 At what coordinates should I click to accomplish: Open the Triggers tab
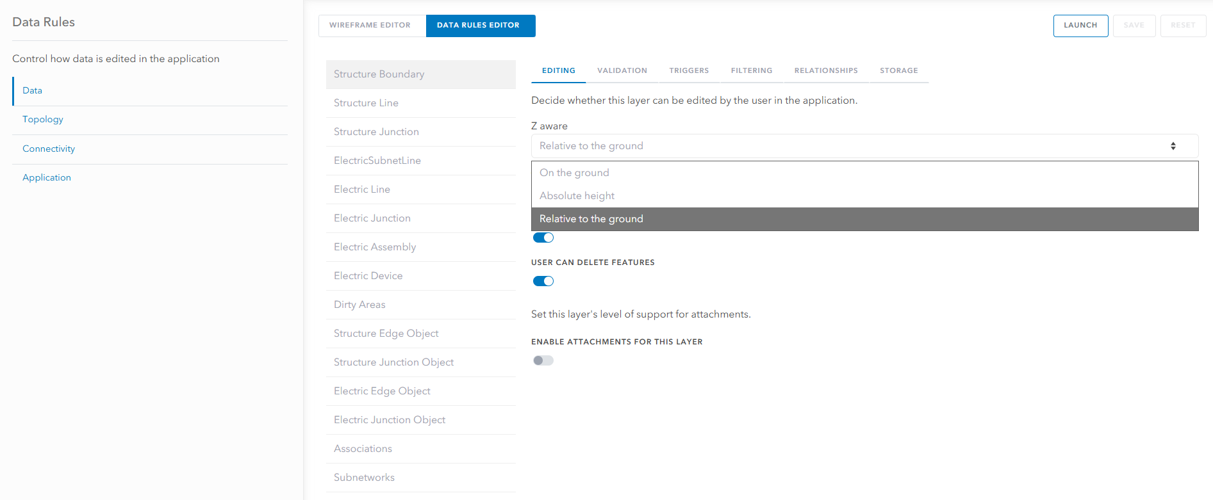[689, 70]
